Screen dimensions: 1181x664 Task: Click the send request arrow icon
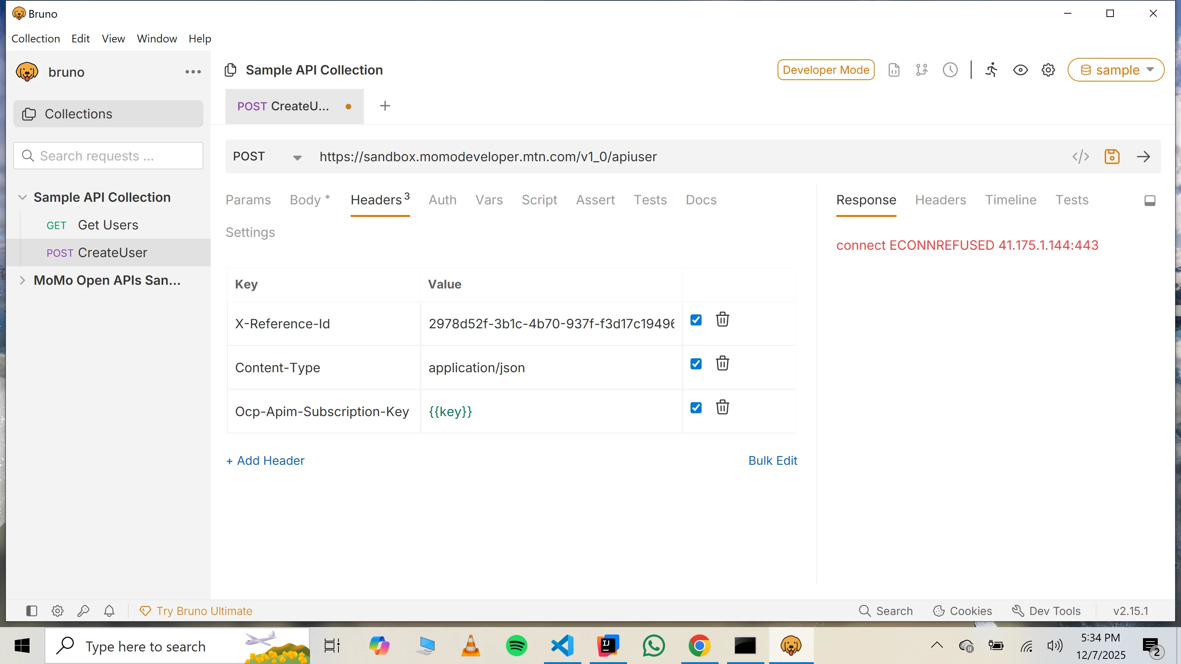(x=1143, y=157)
